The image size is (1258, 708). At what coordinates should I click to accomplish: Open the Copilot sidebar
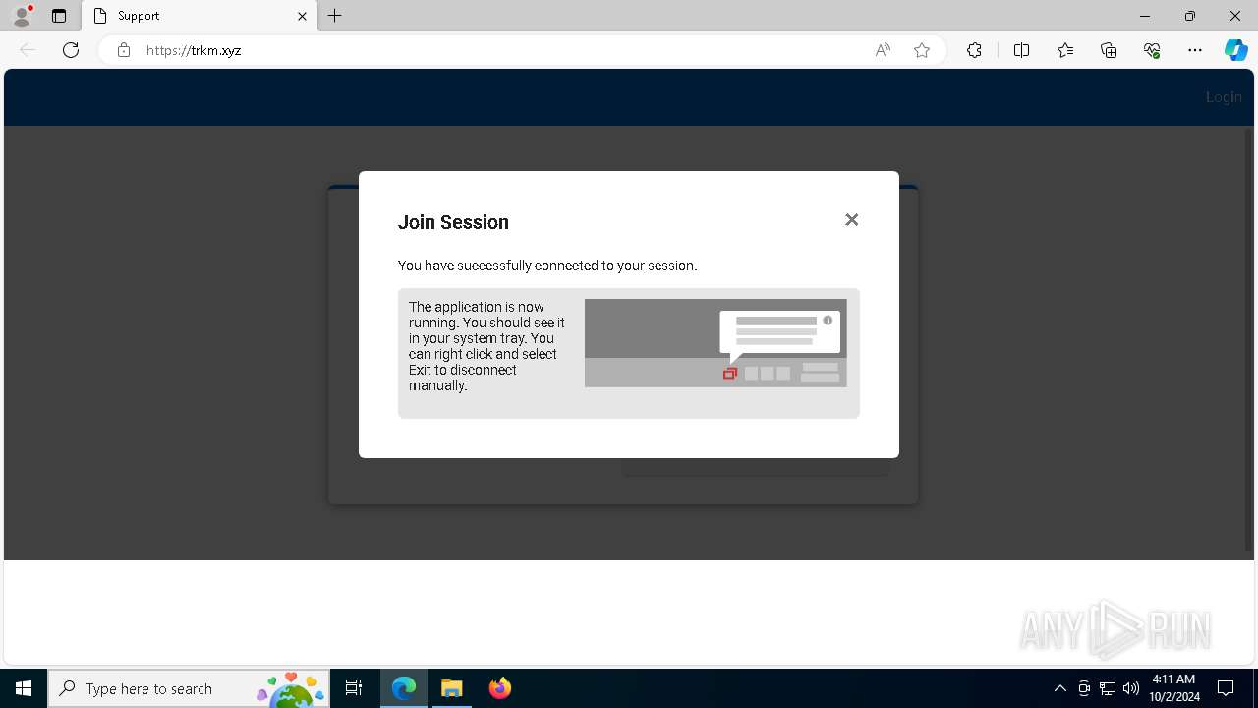pyautogui.click(x=1235, y=50)
